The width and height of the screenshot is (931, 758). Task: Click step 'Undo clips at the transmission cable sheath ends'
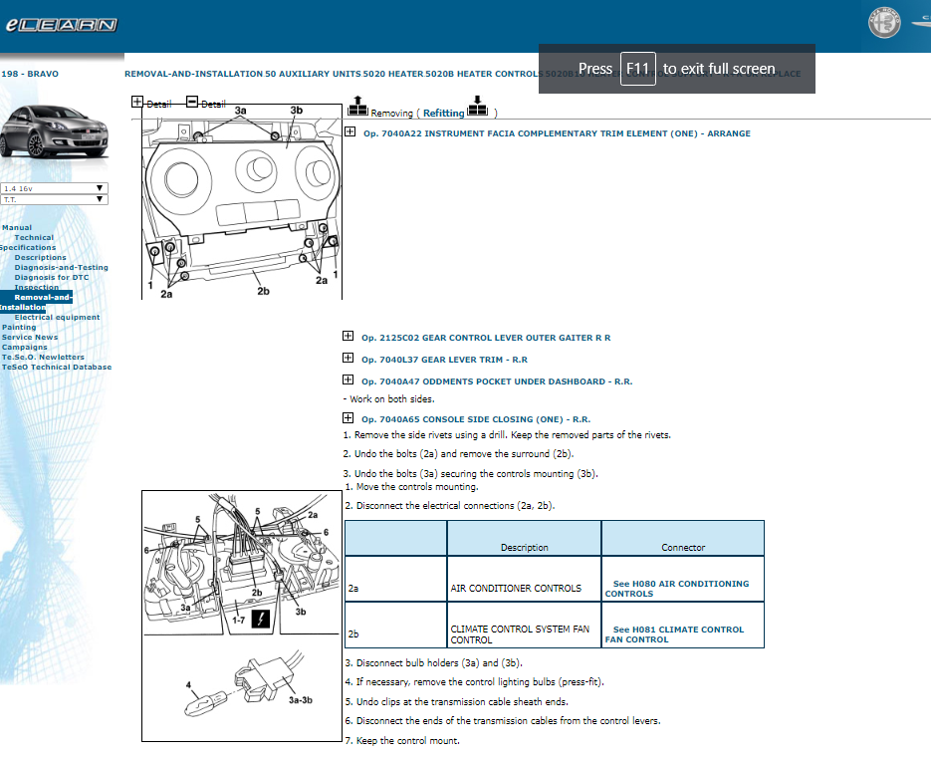pos(457,701)
